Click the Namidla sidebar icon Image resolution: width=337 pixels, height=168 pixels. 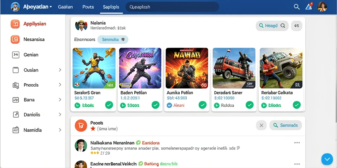tap(16, 130)
